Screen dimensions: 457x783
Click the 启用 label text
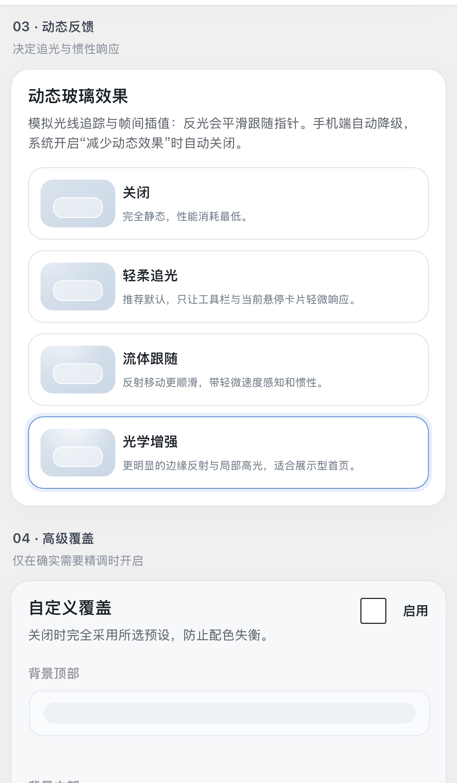[415, 611]
